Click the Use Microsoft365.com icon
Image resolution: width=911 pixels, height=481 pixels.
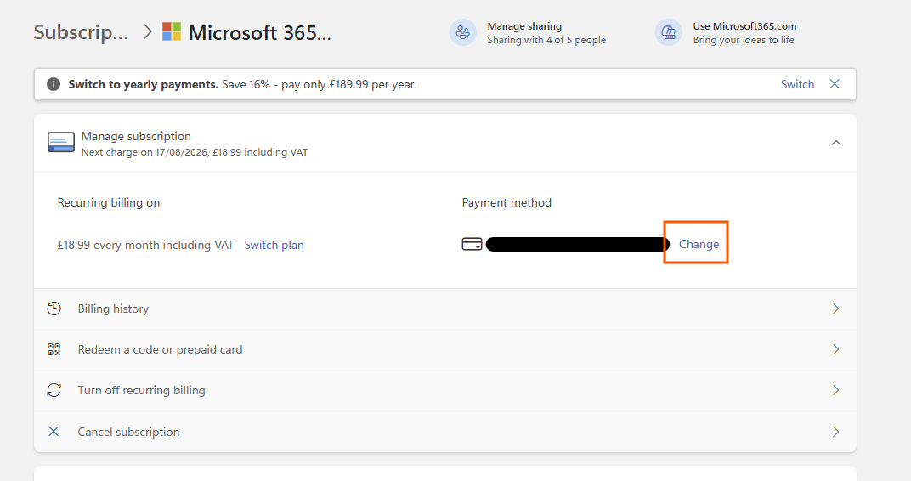(669, 32)
